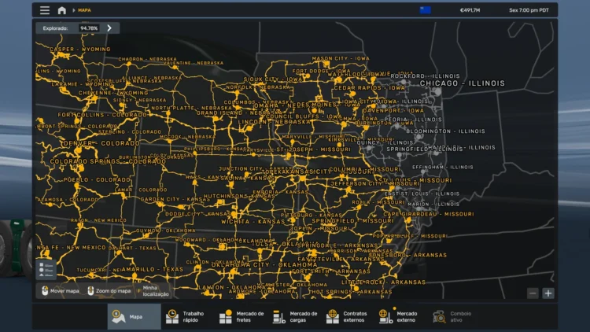The image size is (590, 332).
Task: Click the Colorado Springs - Colorado label
Action: (x=108, y=161)
